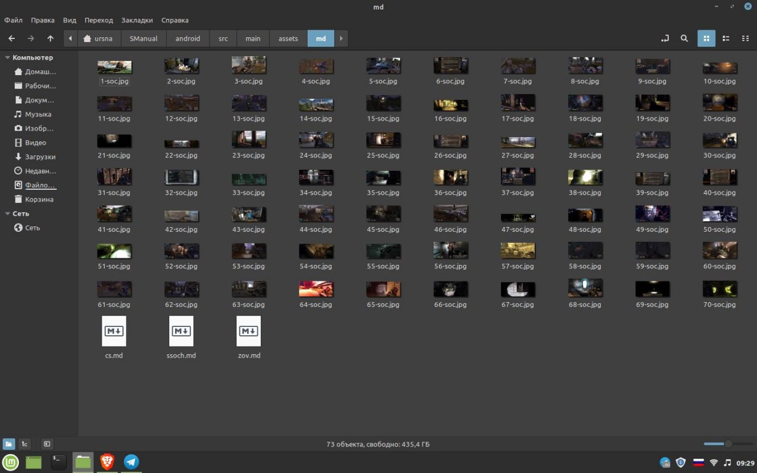Open Telegram from the taskbar
757x473 pixels.
(x=131, y=462)
